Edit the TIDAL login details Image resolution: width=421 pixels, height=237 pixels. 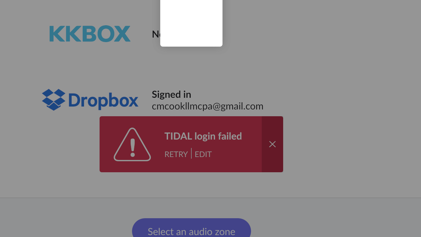(x=203, y=154)
